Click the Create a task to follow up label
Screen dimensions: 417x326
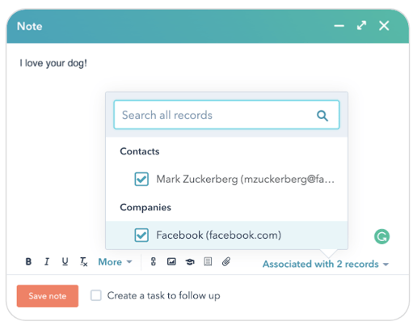coord(163,295)
